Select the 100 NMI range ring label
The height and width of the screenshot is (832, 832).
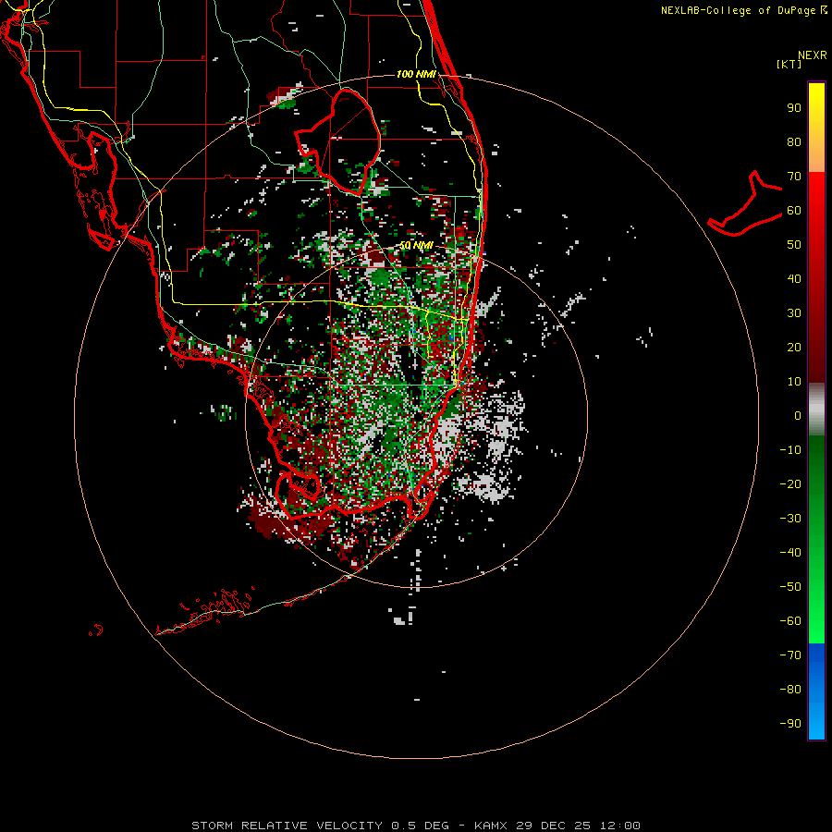click(x=417, y=74)
